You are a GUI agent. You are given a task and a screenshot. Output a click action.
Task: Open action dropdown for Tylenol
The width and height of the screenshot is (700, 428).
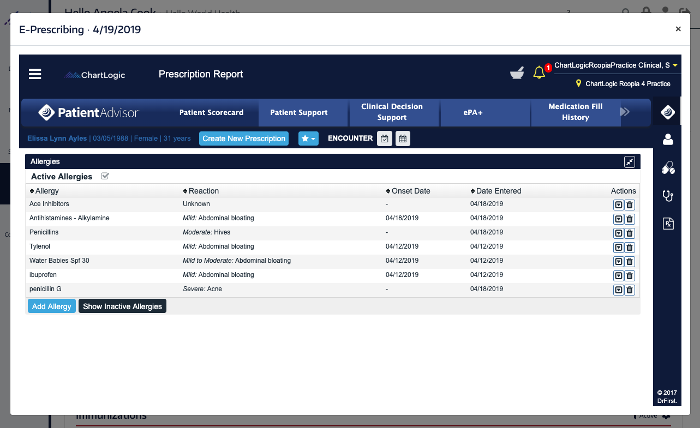tap(619, 248)
